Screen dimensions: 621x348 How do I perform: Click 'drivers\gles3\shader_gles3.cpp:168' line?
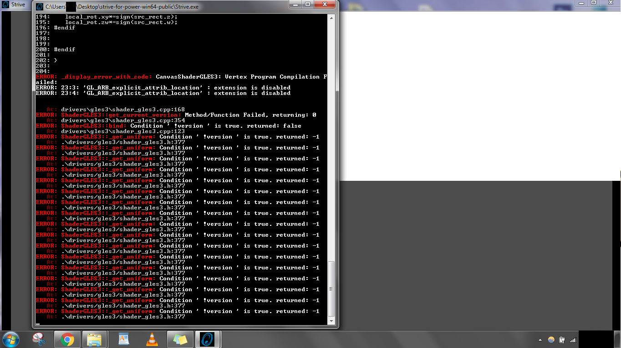[x=123, y=109]
